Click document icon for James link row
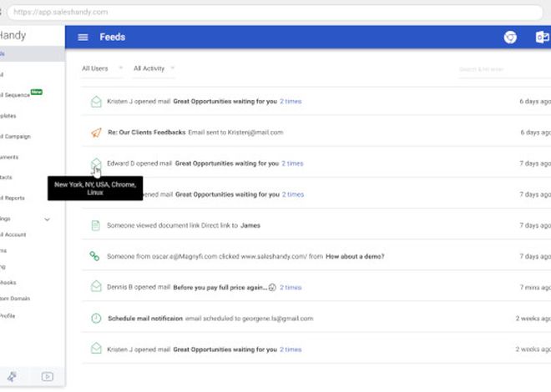 pos(95,225)
